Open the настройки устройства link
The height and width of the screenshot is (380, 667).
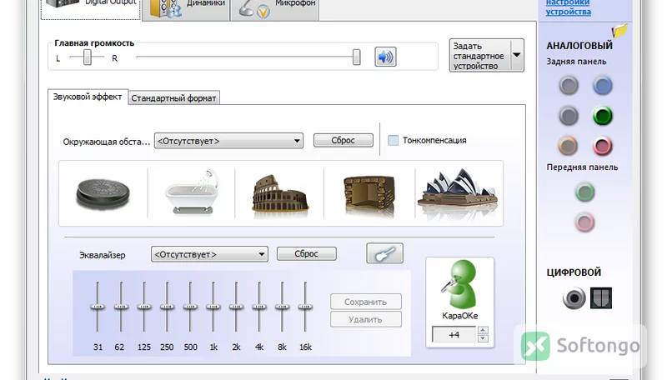click(569, 7)
